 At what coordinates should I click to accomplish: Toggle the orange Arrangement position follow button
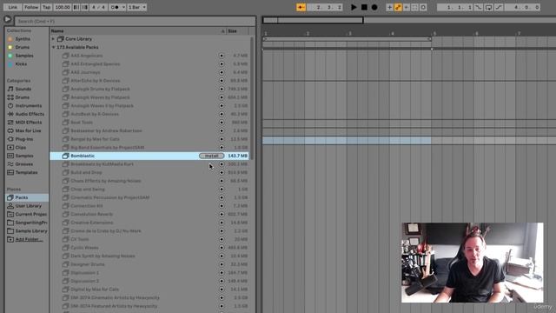301,7
